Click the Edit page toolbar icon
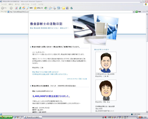The height and width of the screenshot is (119, 148). tap(59, 8)
